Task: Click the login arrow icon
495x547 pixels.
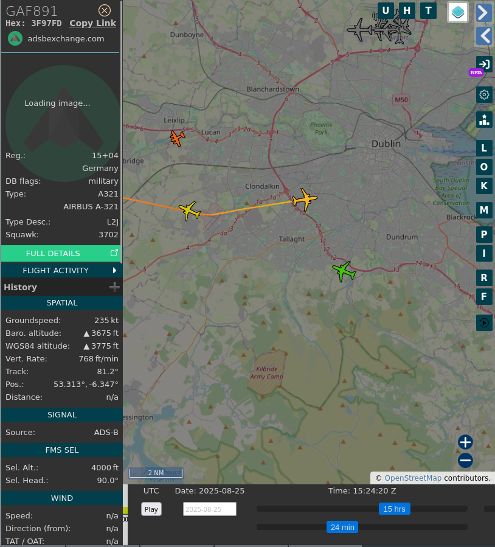Action: tap(484, 64)
